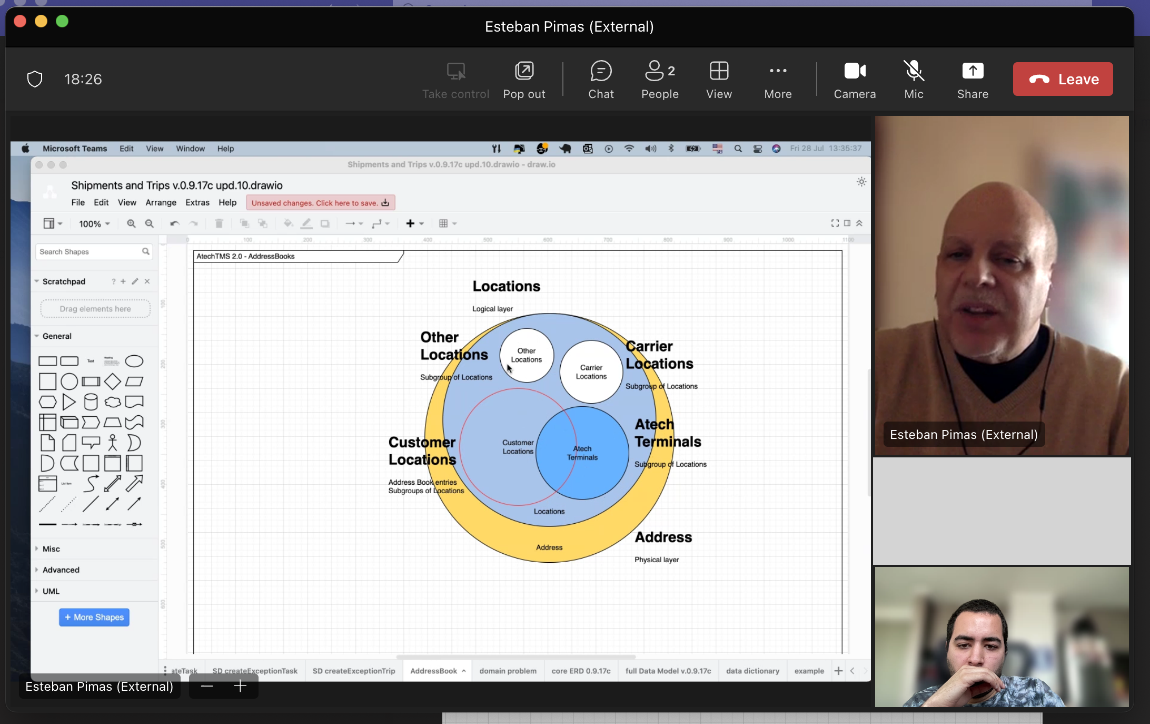The image size is (1150, 724).
Task: Zoom in shared content with plus
Action: (x=240, y=686)
